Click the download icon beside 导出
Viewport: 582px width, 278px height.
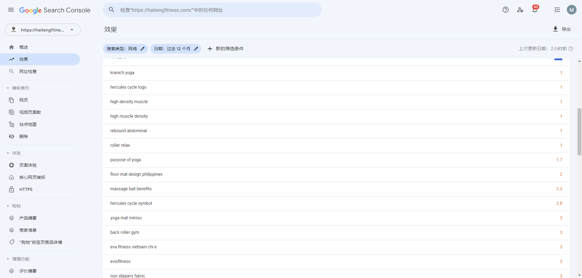555,29
